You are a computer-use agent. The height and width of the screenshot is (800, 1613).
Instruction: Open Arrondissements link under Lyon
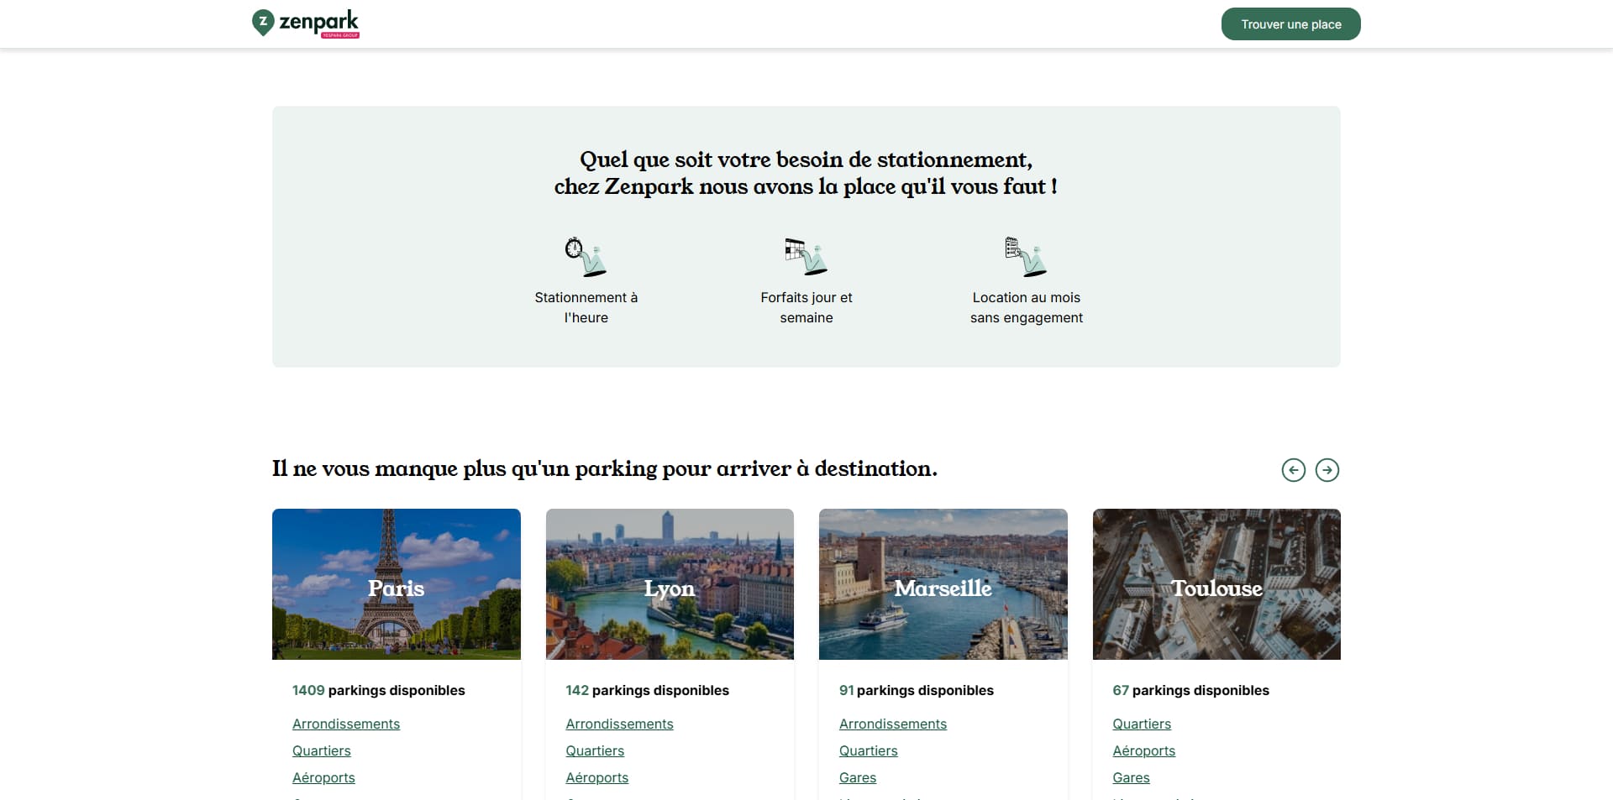(619, 724)
